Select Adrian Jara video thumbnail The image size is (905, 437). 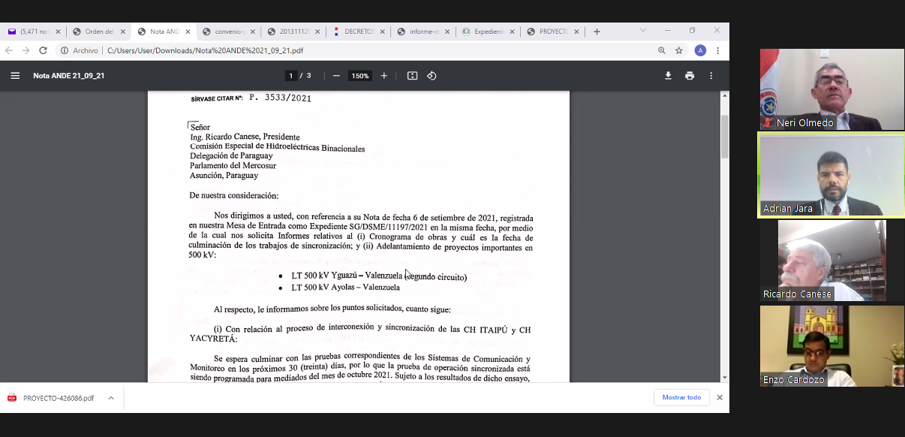click(x=832, y=175)
